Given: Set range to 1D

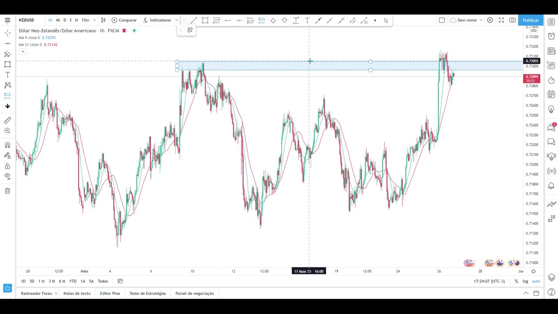Looking at the screenshot, I should [23, 281].
